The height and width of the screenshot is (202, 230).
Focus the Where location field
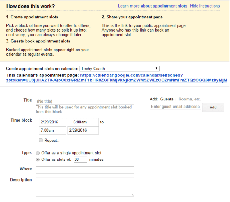[85, 170]
